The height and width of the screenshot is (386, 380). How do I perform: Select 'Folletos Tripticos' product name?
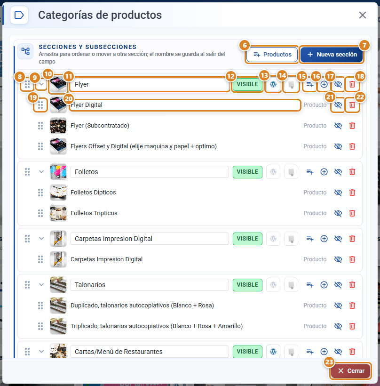click(94, 213)
